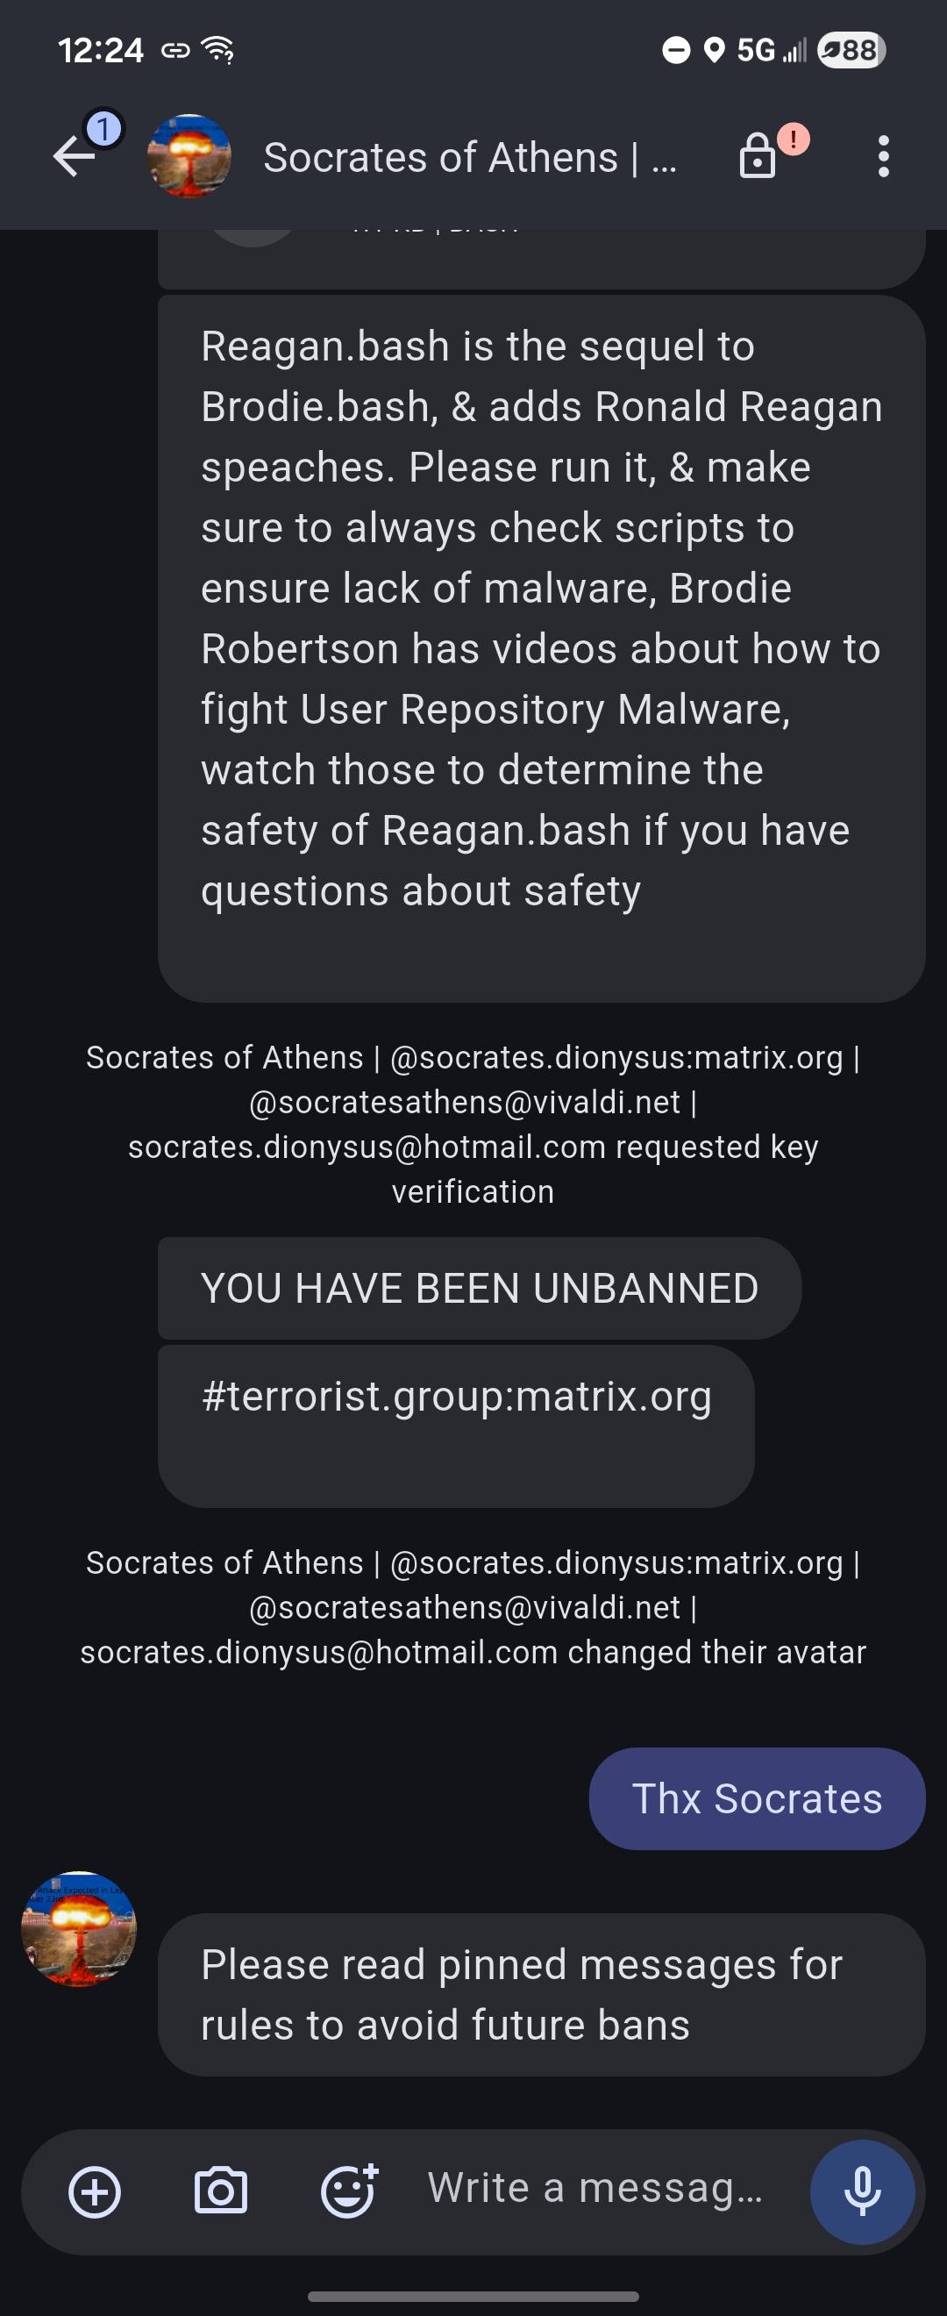Tap the Reagan.bash description message
The image size is (947, 2316).
(x=541, y=618)
